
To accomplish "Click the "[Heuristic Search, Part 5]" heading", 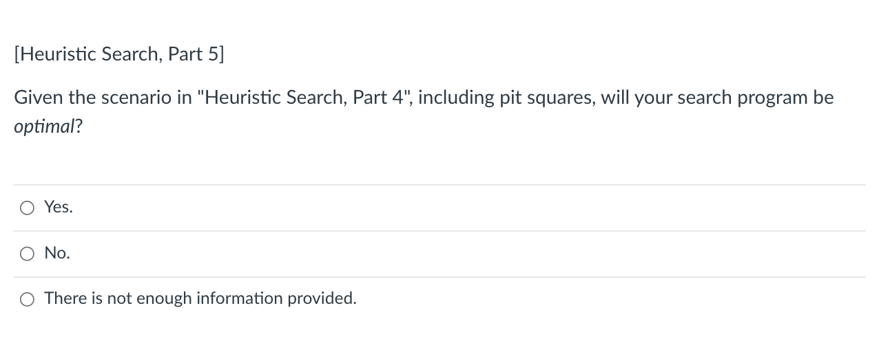I will (119, 55).
